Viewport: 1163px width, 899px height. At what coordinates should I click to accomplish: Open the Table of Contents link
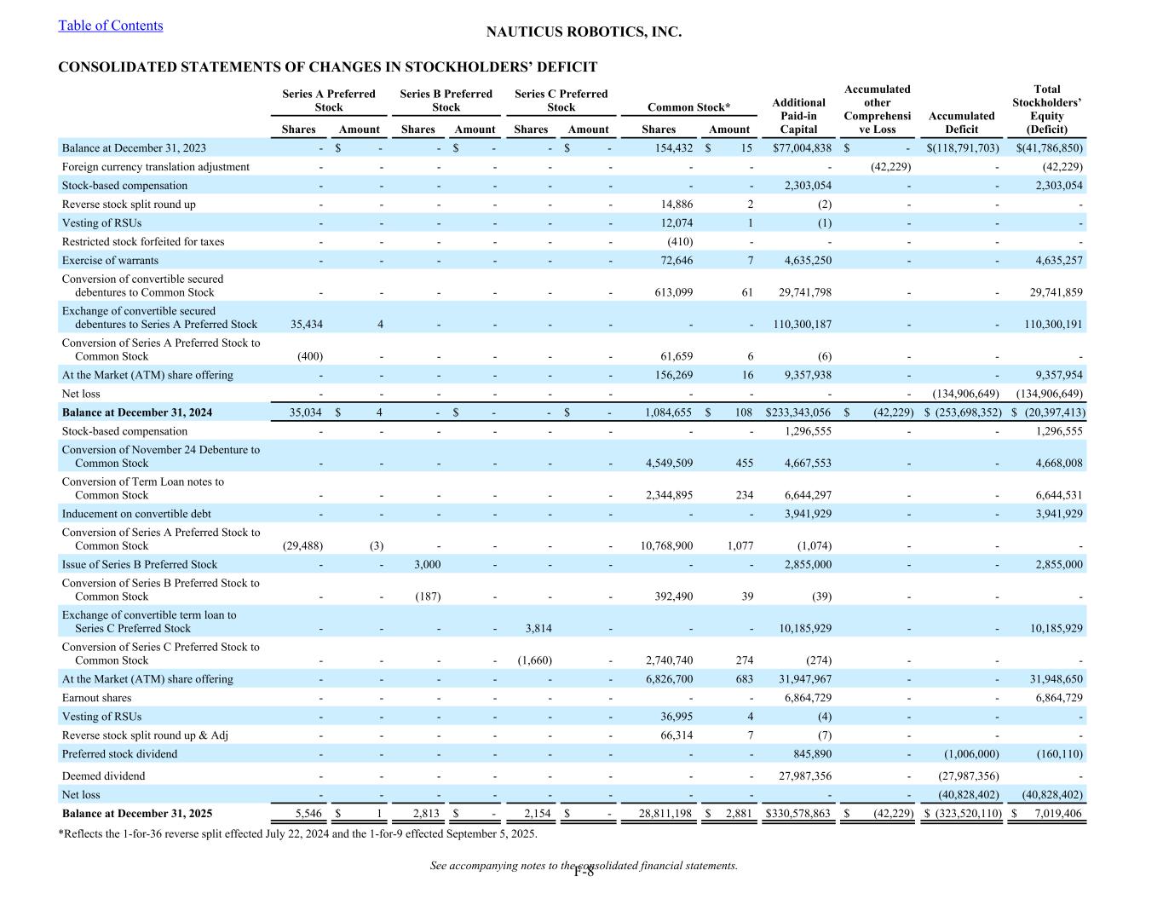click(110, 26)
